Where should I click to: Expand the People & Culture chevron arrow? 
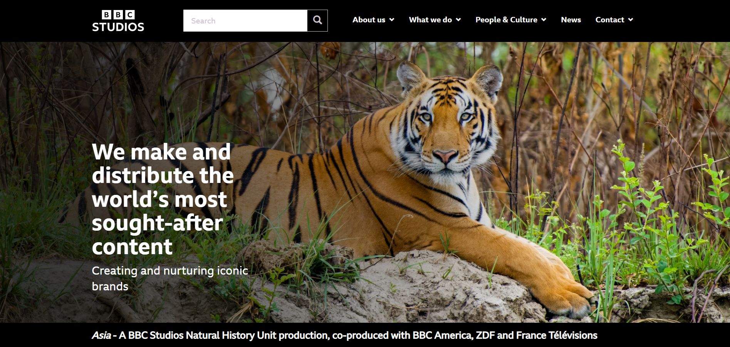pyautogui.click(x=544, y=20)
